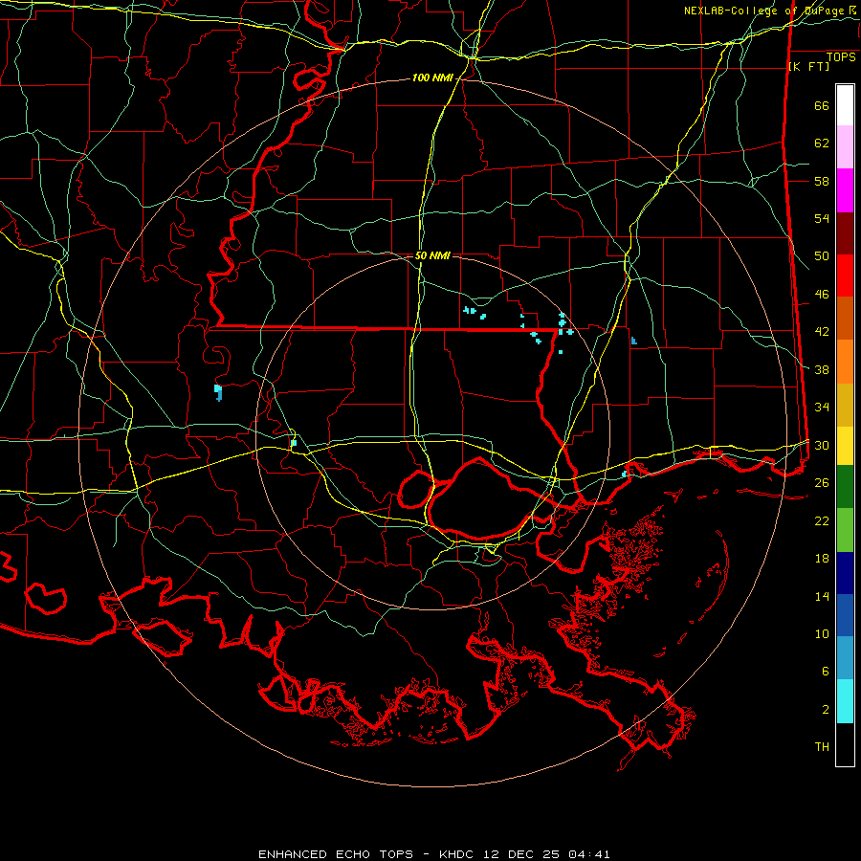861x861 pixels.
Task: Click the 'ENHANCED ECHO TOPS' product title
Action: pyautogui.click(x=336, y=854)
